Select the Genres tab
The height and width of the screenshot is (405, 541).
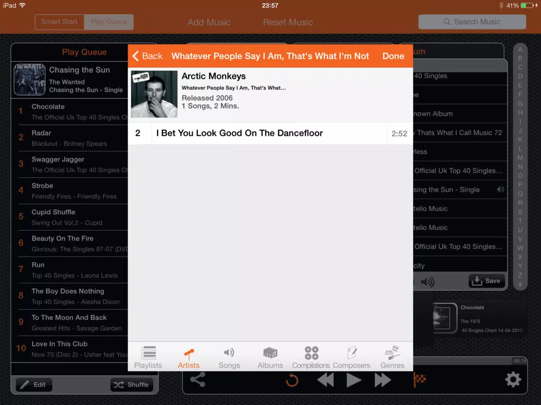coord(392,357)
